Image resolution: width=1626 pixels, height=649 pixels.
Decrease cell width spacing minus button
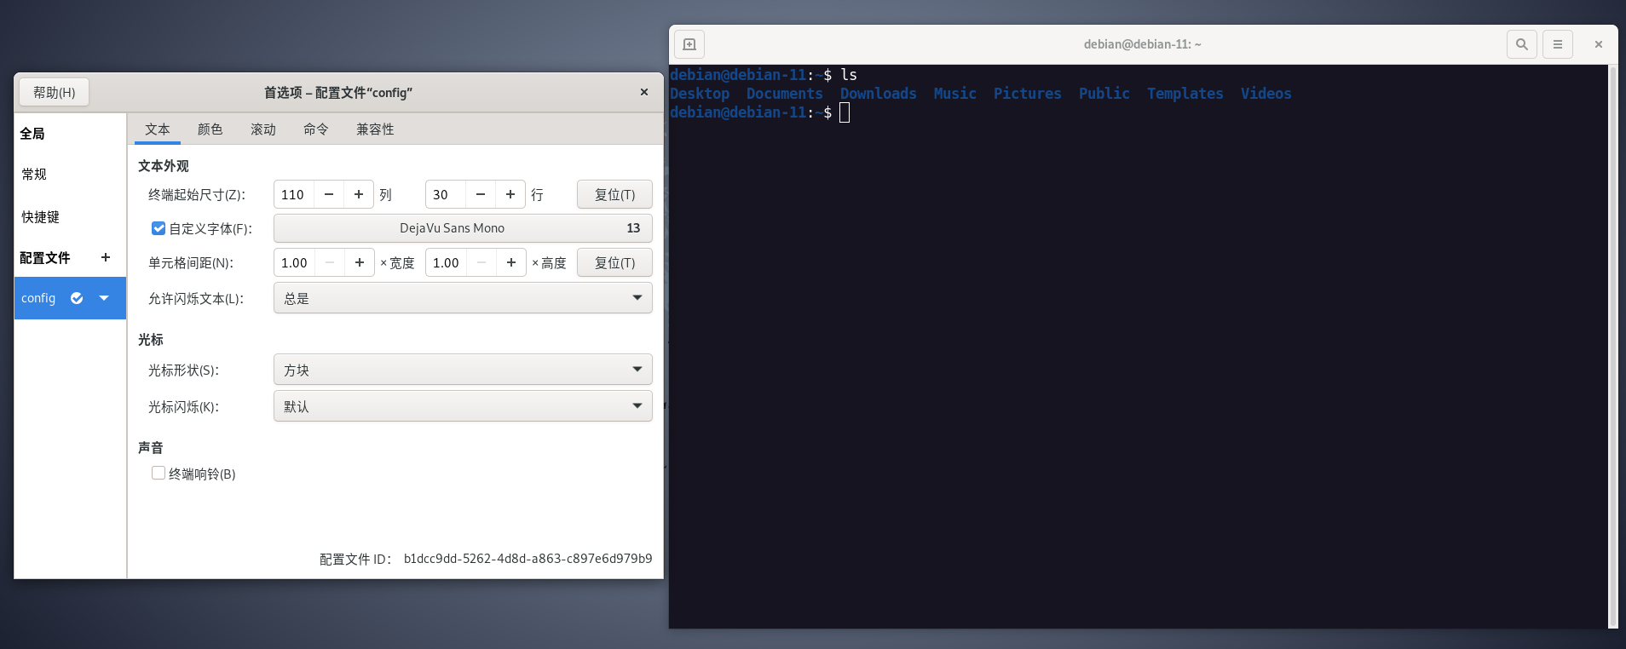point(330,262)
